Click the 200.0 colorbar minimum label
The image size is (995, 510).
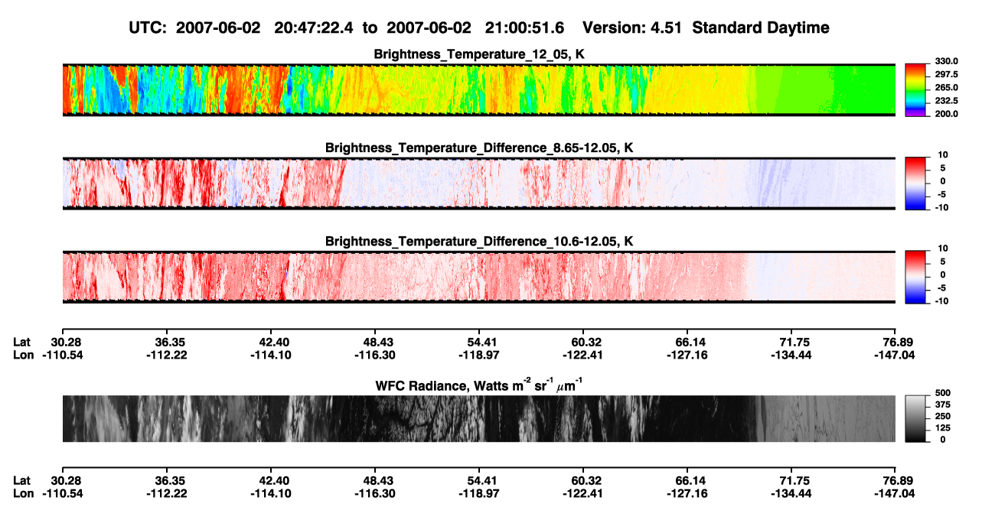point(946,114)
